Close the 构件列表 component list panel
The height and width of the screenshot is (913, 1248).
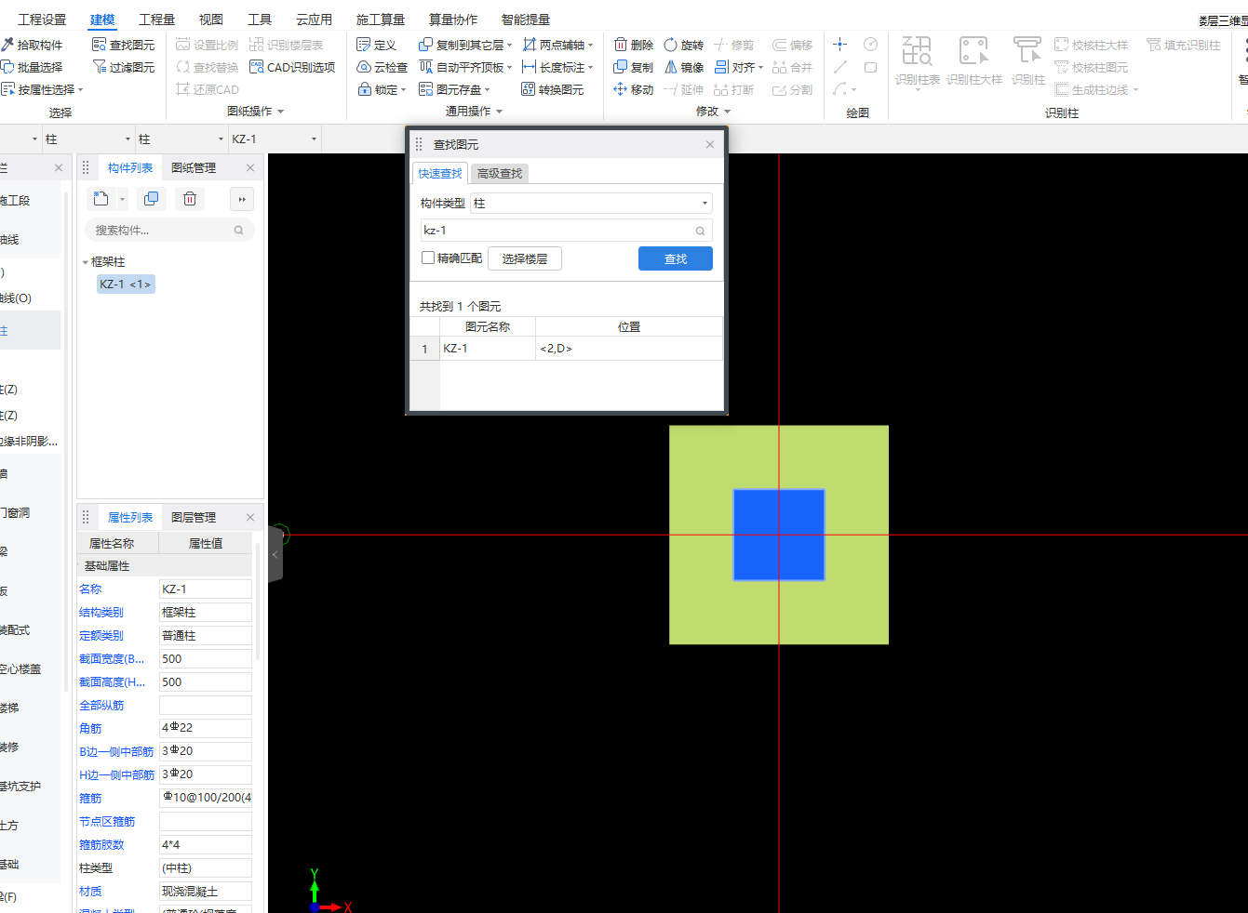(250, 167)
